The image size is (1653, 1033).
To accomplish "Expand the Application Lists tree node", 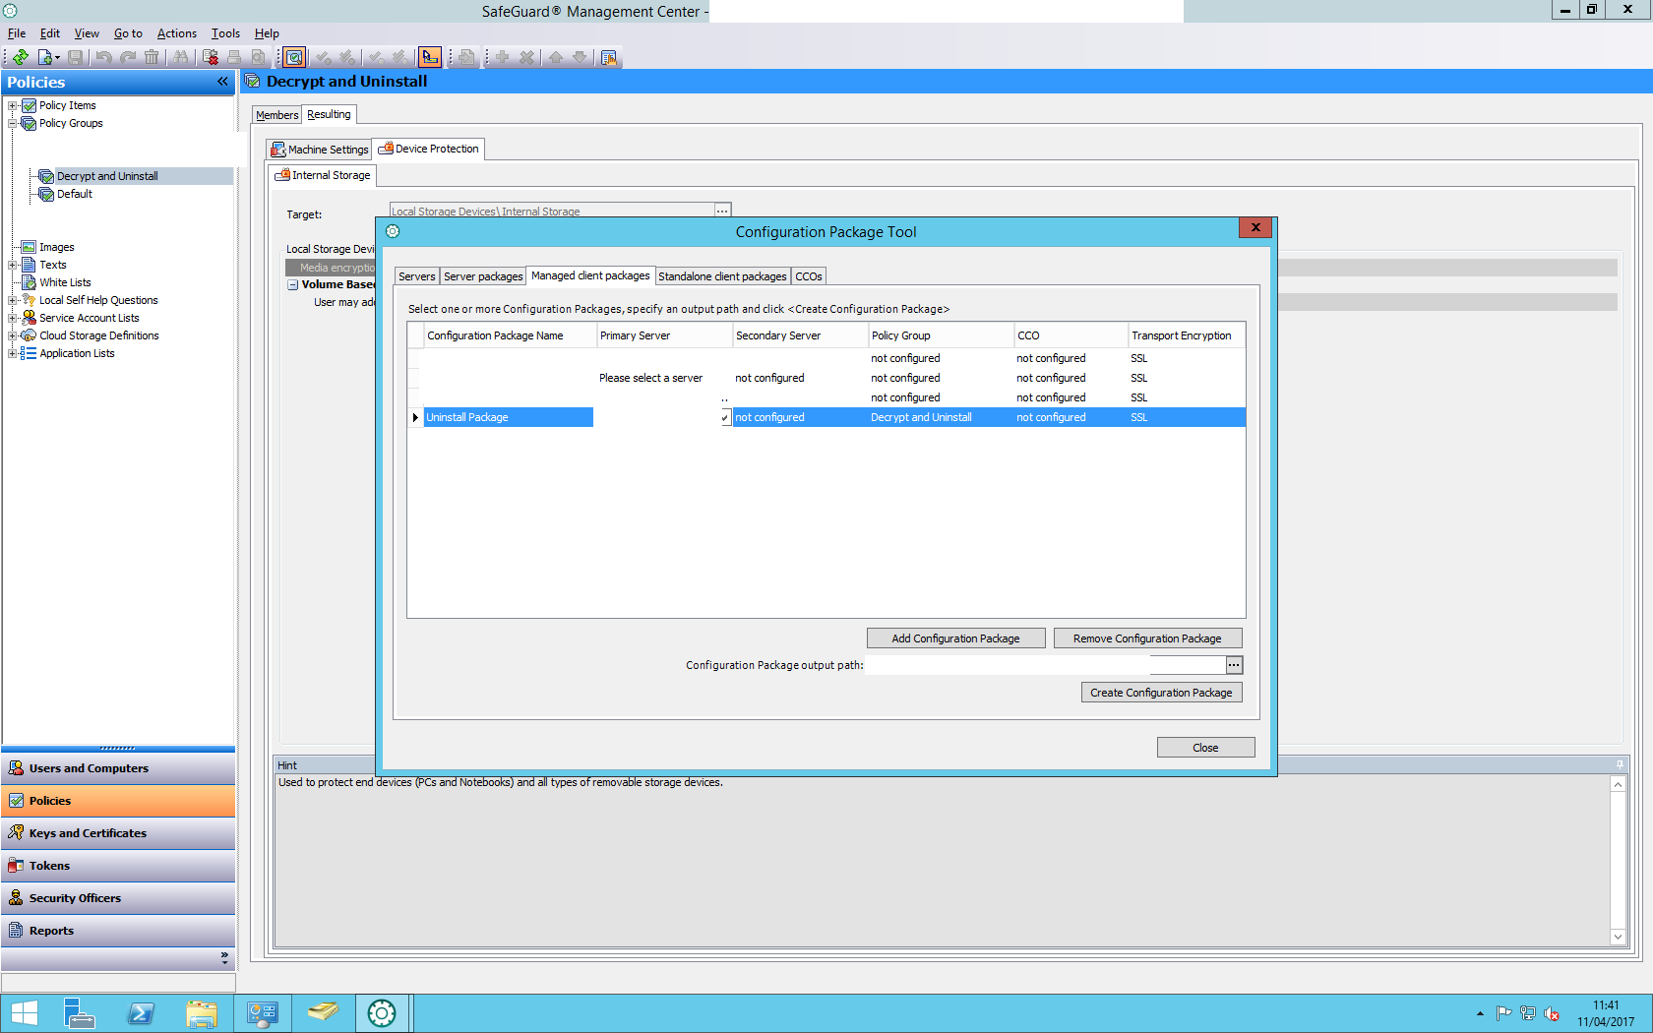I will 13,353.
